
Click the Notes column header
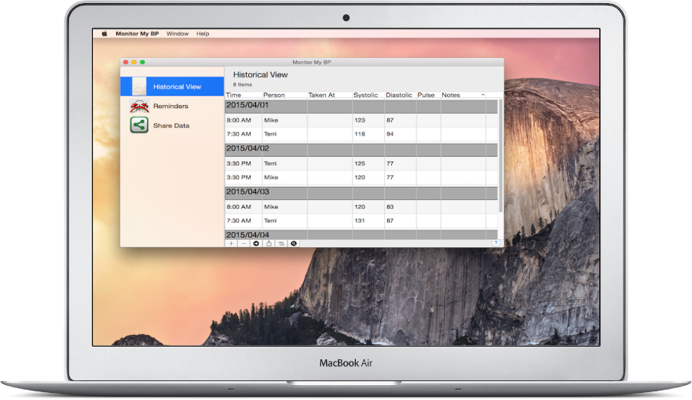coord(463,95)
